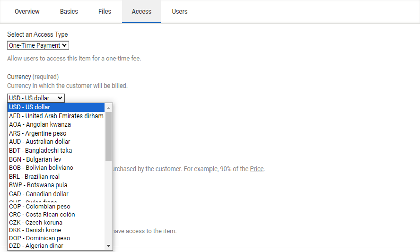Choose BWP - Botswana pula
This screenshot has width=420, height=252.
(x=56, y=185)
